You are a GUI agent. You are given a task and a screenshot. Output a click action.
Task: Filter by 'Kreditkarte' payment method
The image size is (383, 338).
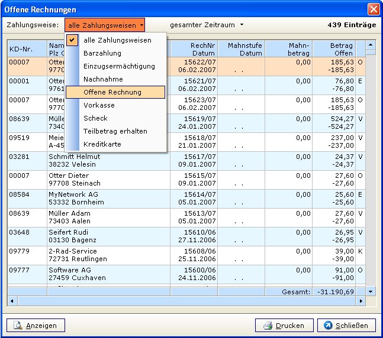tap(102, 144)
